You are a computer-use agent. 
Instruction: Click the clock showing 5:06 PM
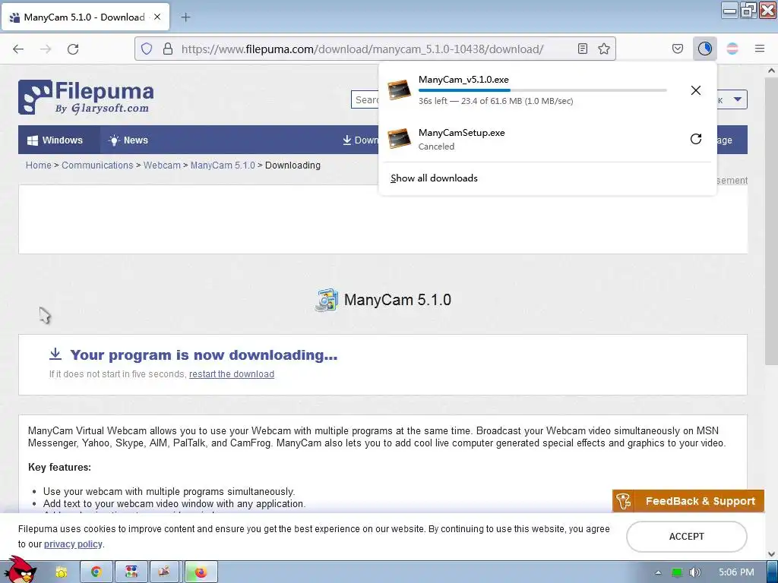735,572
